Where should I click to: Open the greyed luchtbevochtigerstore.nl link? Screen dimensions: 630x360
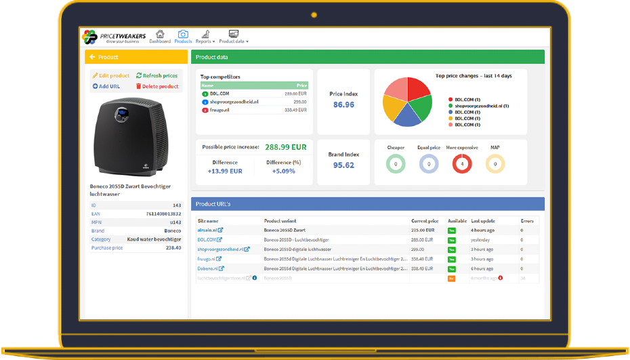coord(224,278)
